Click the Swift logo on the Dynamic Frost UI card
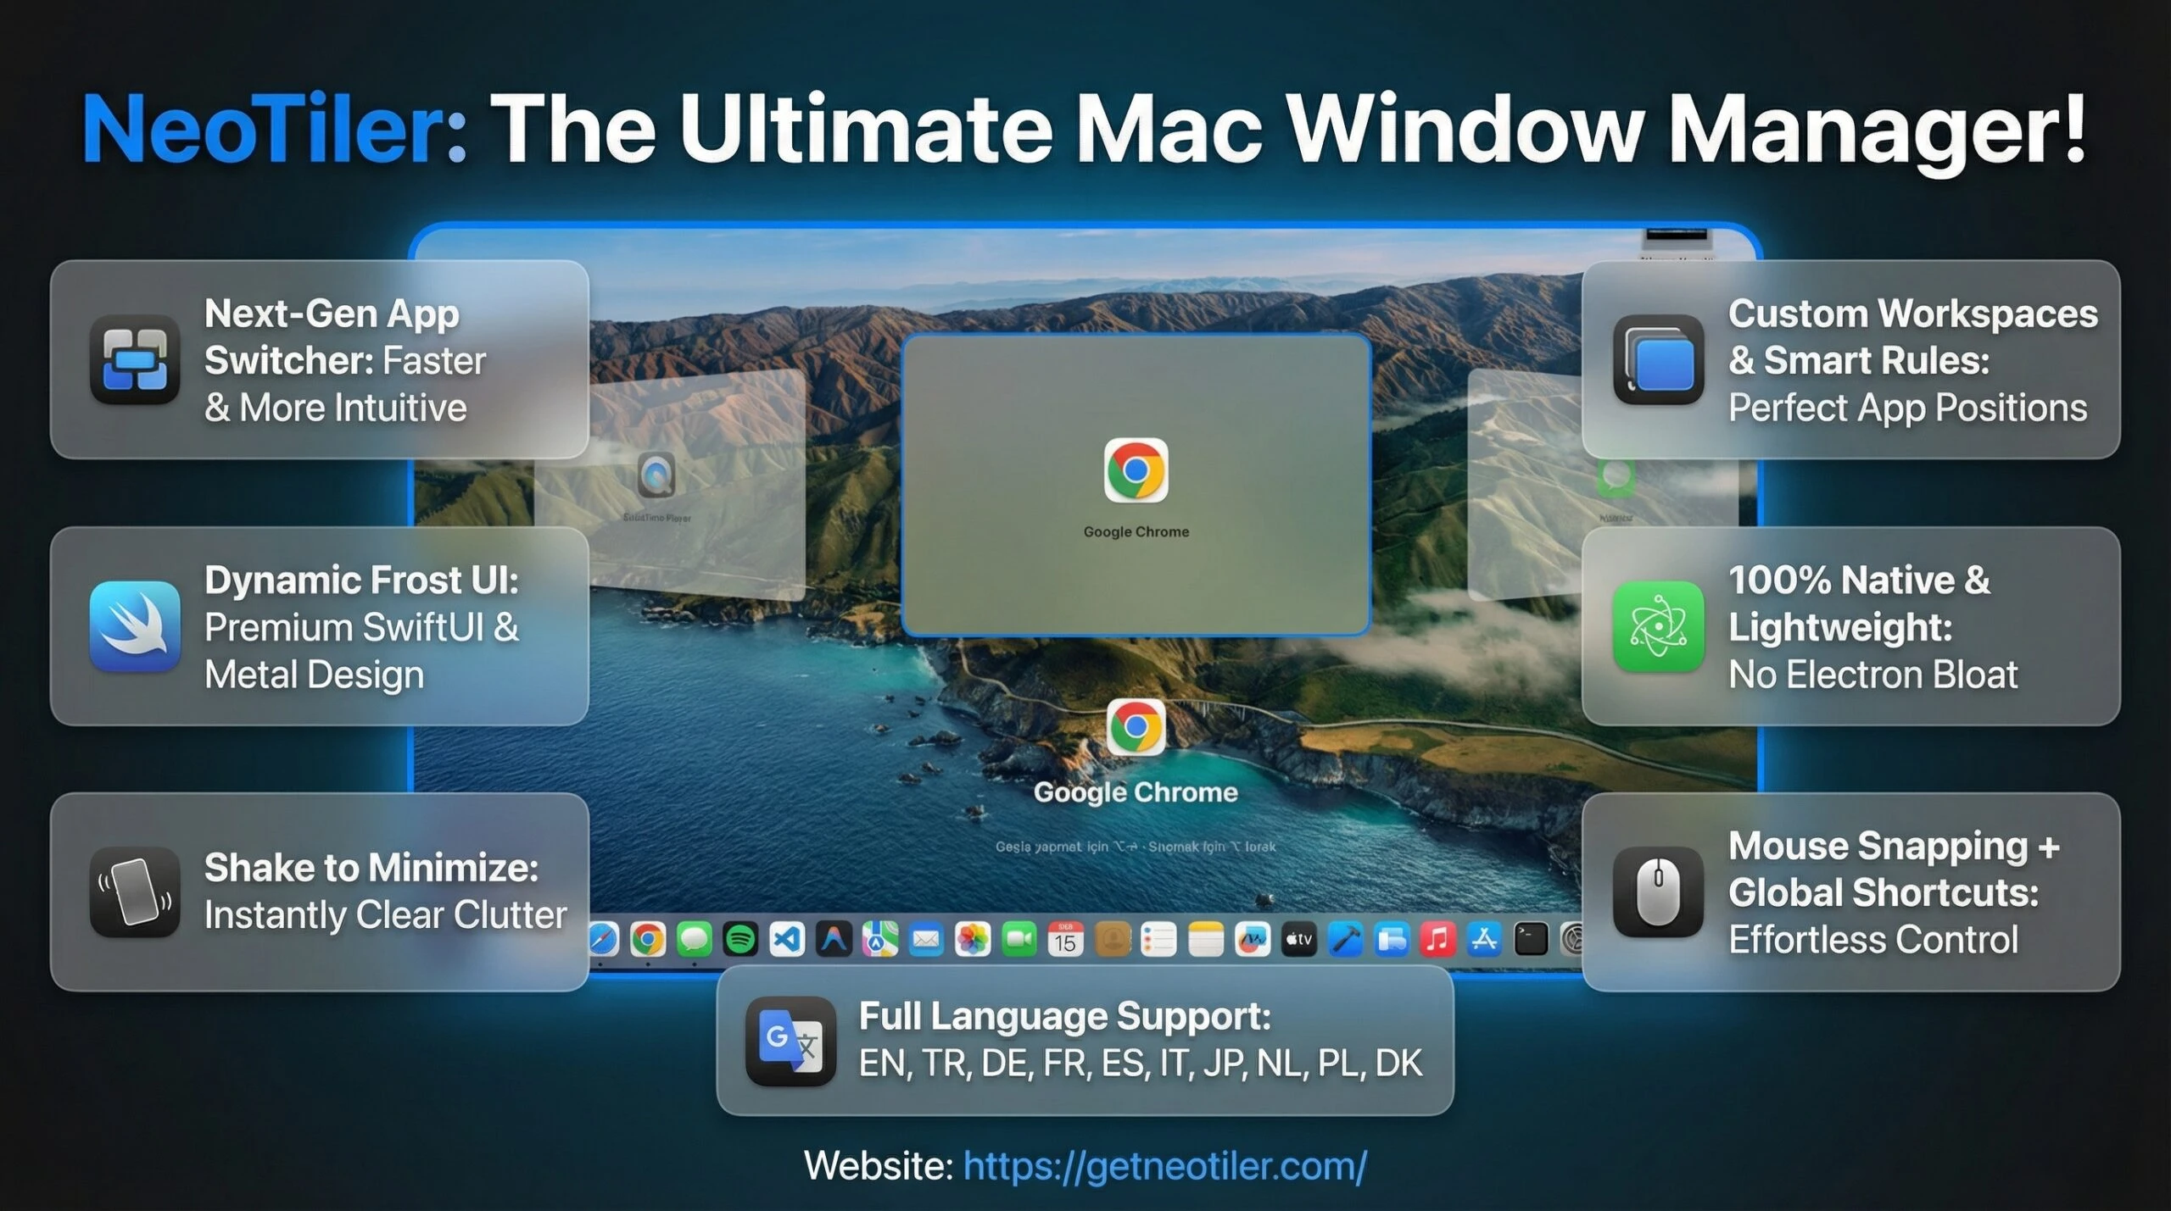This screenshot has width=2171, height=1211. (136, 629)
